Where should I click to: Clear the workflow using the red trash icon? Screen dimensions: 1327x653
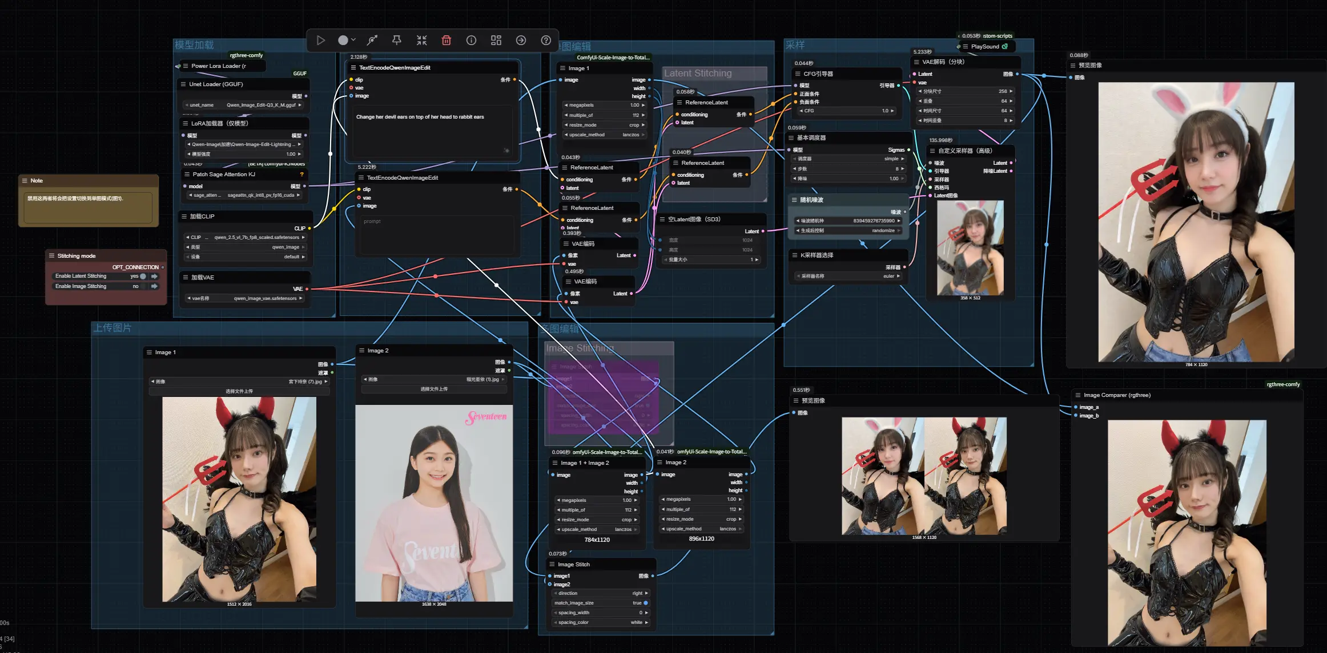click(x=446, y=40)
